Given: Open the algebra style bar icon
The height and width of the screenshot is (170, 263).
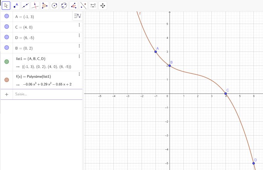Looking at the screenshot, I should (78, 16).
